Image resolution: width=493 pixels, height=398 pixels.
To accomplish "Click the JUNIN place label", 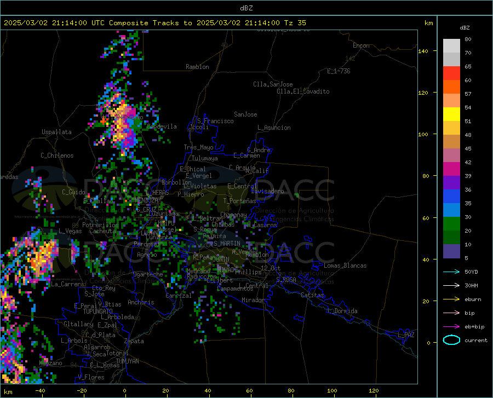I will tap(221, 259).
